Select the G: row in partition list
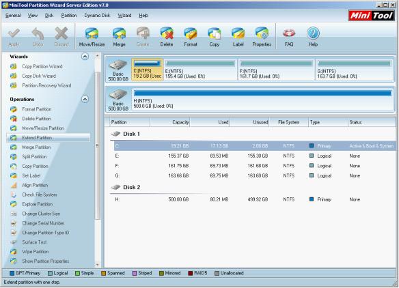Image resolution: width=399 pixels, height=288 pixels. coord(255,175)
